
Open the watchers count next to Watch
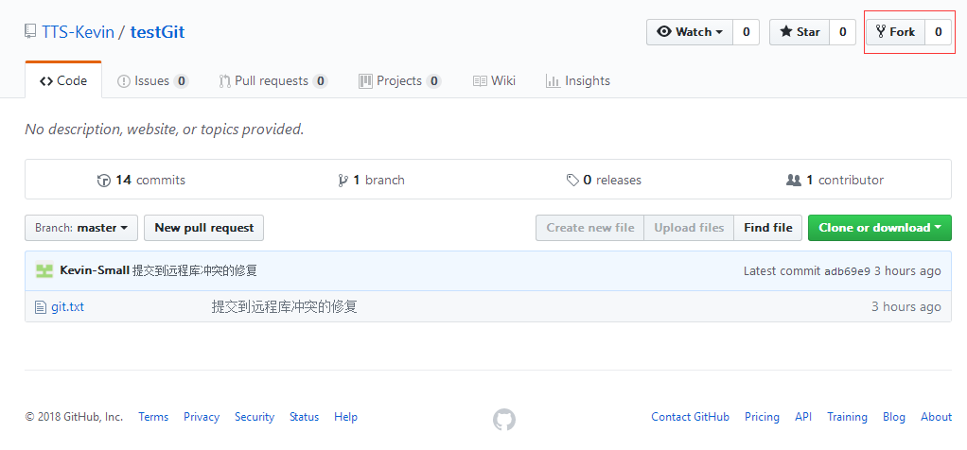(x=747, y=32)
